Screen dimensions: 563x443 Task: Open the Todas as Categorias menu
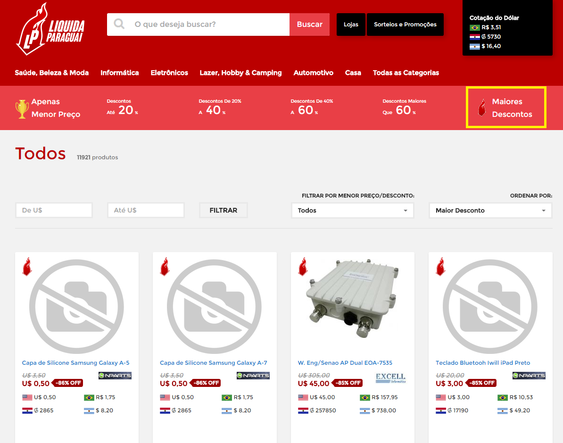coord(406,73)
